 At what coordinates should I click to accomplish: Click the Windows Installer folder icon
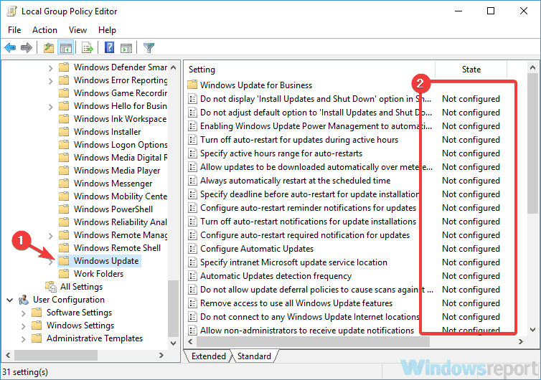[64, 132]
